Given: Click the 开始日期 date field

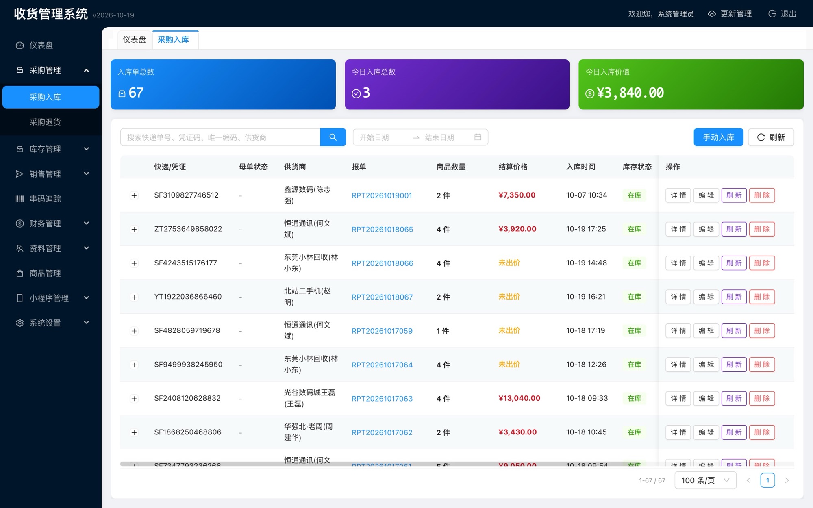Looking at the screenshot, I should tap(382, 137).
